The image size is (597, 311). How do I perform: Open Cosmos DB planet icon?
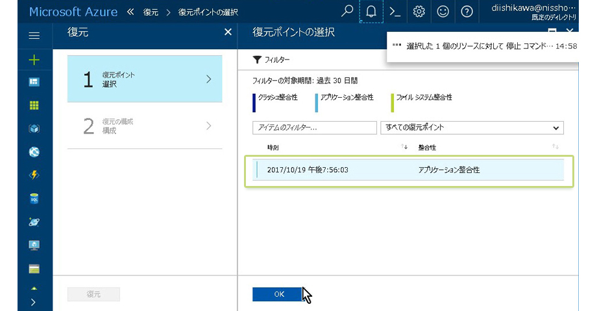(x=34, y=222)
